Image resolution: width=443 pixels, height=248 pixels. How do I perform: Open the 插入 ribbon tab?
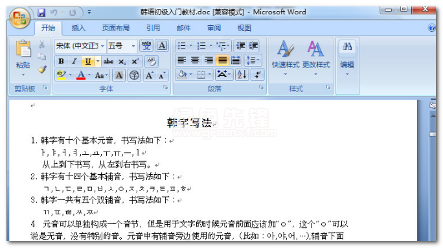click(x=78, y=28)
